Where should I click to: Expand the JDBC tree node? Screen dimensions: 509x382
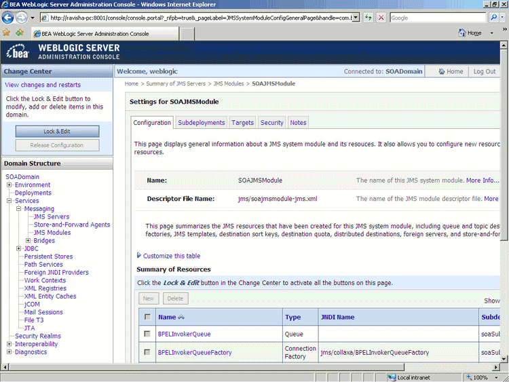pos(19,248)
